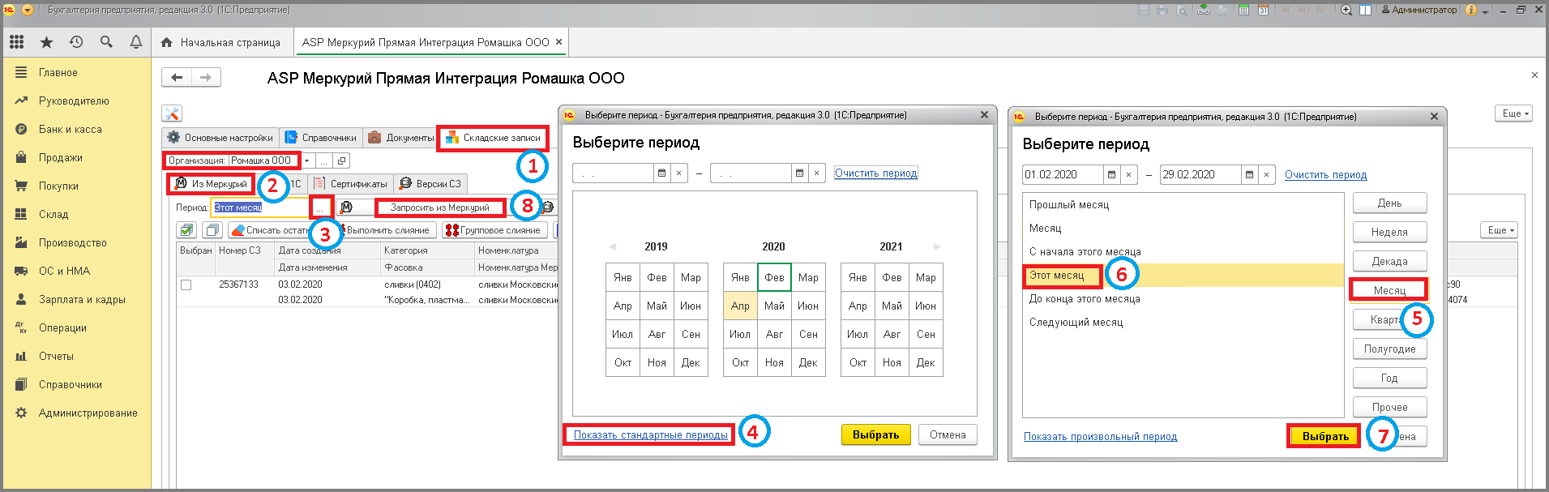1549x492 pixels.
Task: Click the wrench settings icon under the title
Action: click(x=172, y=113)
